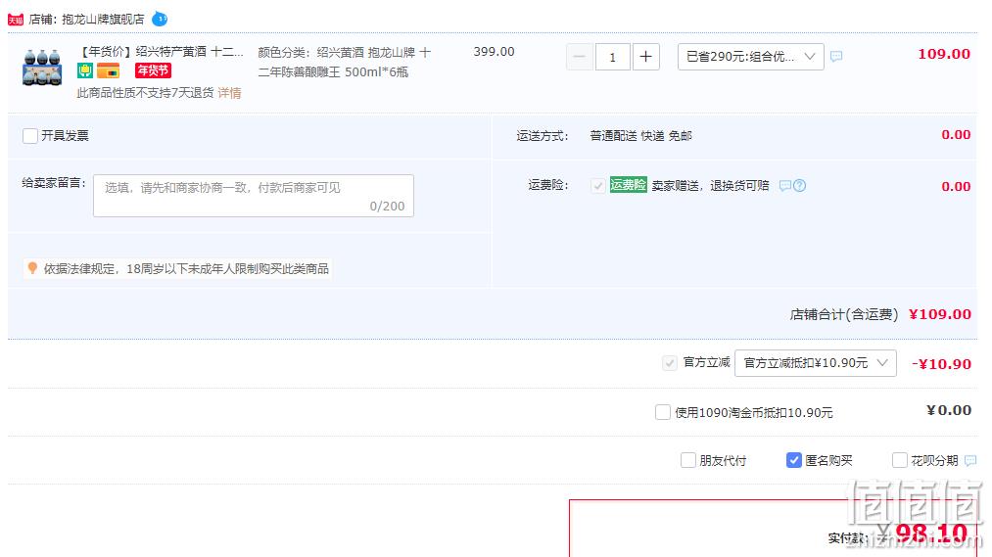Viewport: 992px width, 557px height.
Task: Increase quantity with the plus button
Action: click(x=646, y=57)
